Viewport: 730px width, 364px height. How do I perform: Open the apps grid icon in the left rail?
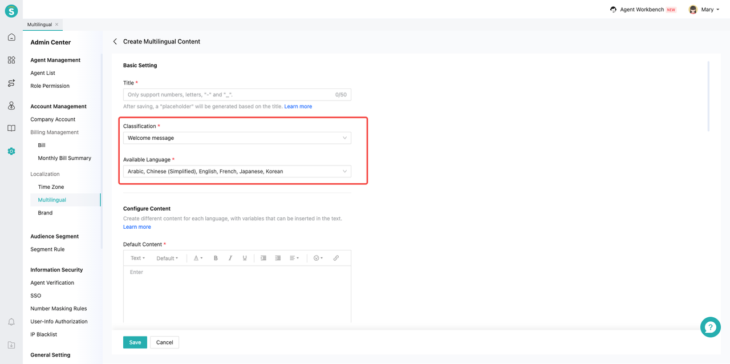click(11, 60)
